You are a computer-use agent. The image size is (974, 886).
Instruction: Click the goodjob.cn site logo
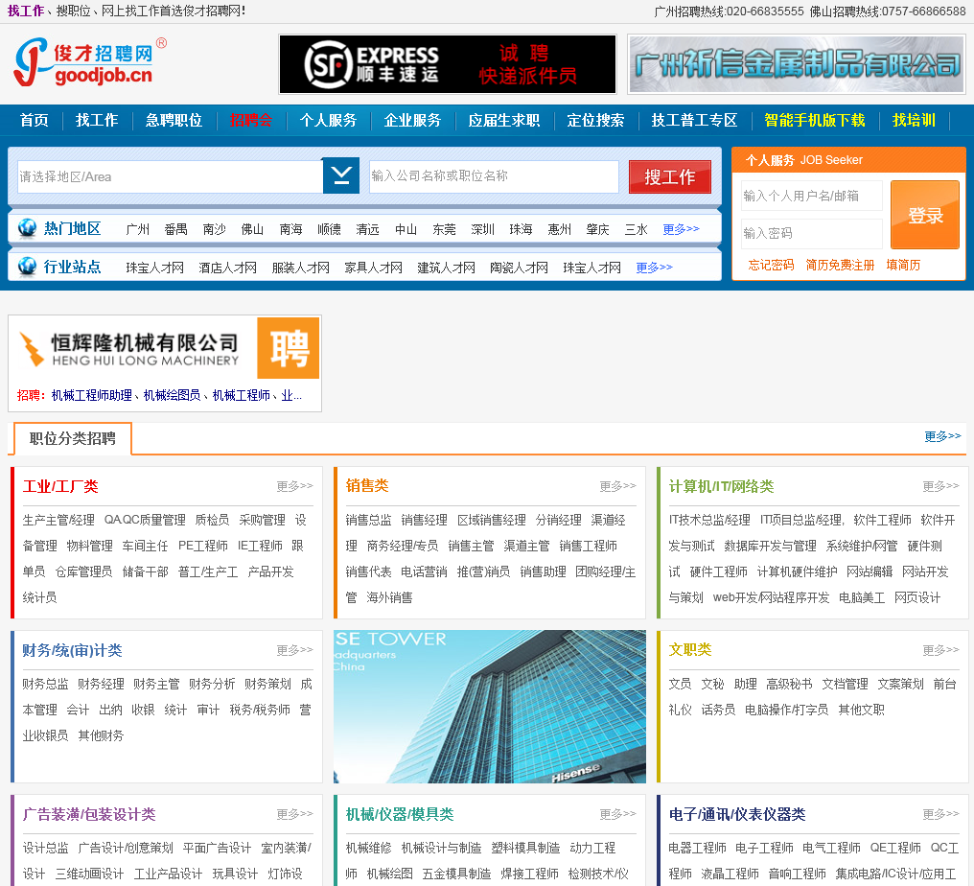click(90, 61)
